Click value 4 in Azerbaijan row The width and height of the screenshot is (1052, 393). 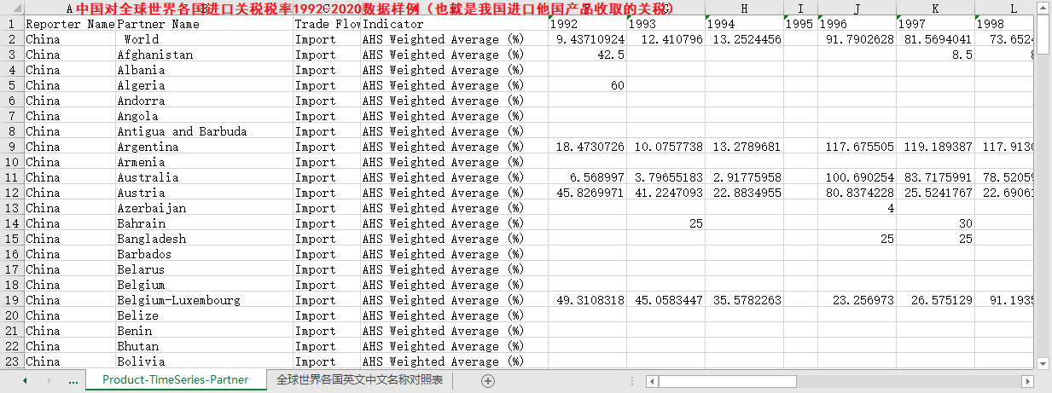coord(857,208)
